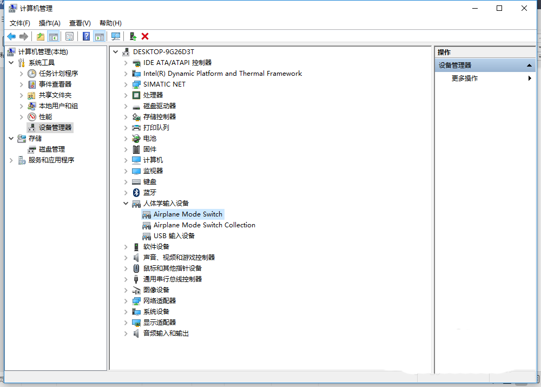541x387 pixels.
Task: Expand Intel(R) Dynamic Platform and Thermal Framework
Action: click(x=126, y=74)
